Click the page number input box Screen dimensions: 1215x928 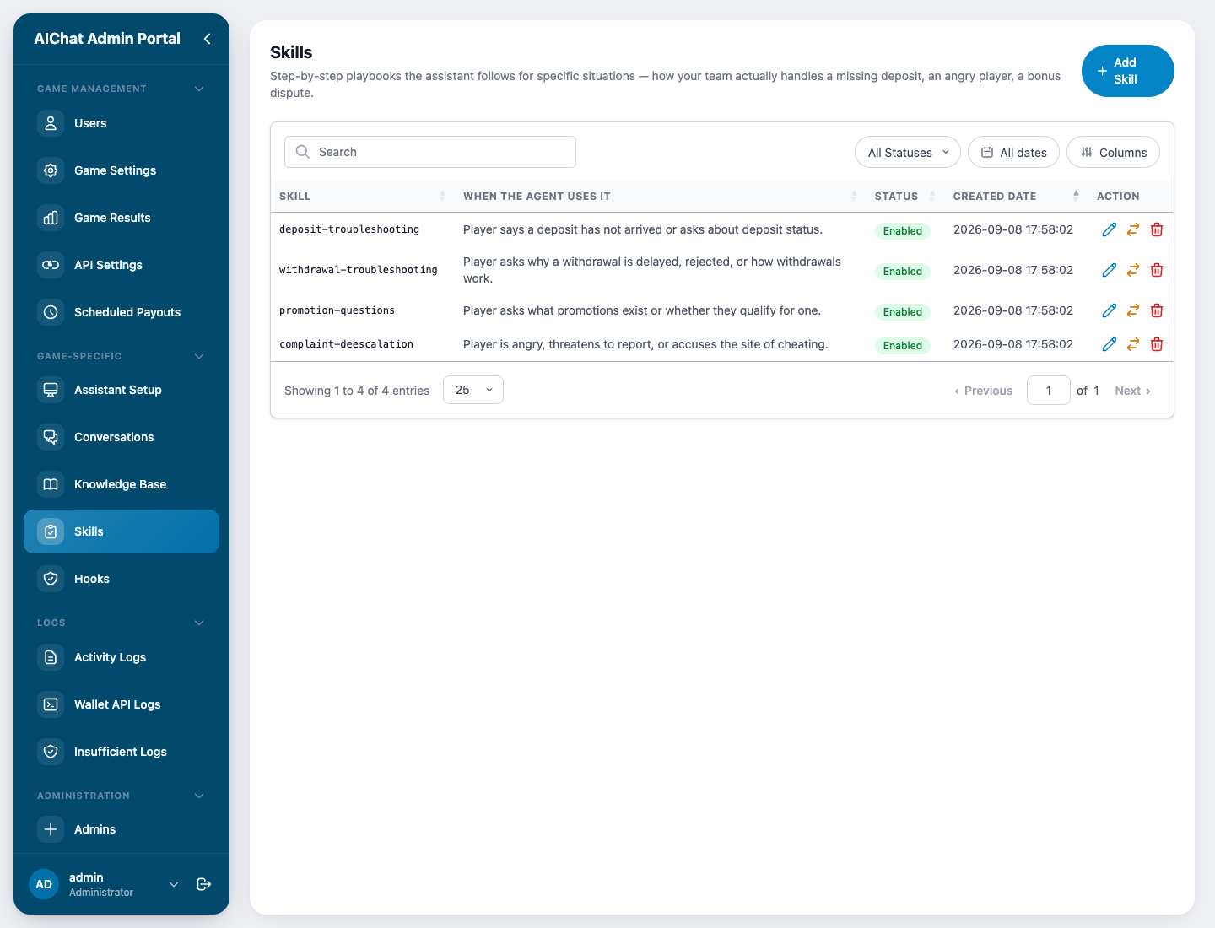tap(1049, 391)
